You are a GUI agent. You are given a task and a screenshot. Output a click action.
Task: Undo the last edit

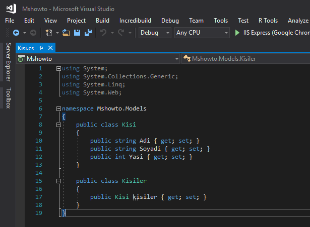pyautogui.click(x=103, y=33)
